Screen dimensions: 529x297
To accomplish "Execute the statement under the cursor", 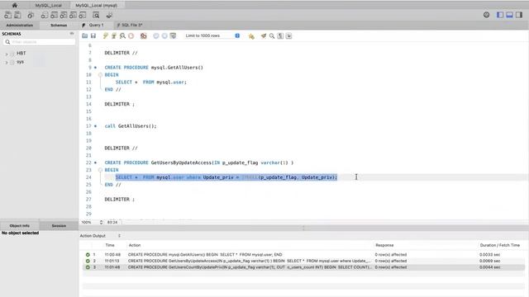I will [x=114, y=35].
